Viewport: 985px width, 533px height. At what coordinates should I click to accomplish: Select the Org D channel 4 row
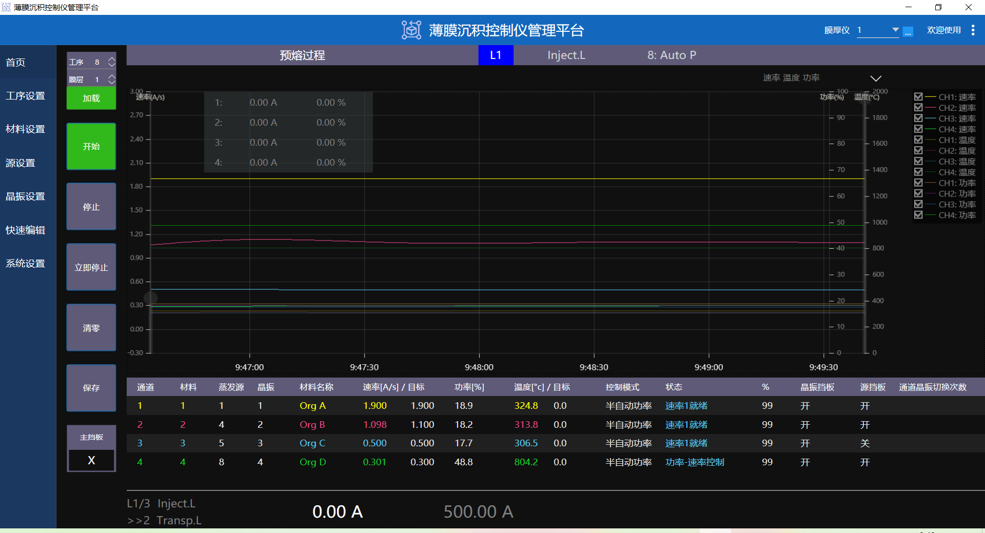(x=312, y=462)
